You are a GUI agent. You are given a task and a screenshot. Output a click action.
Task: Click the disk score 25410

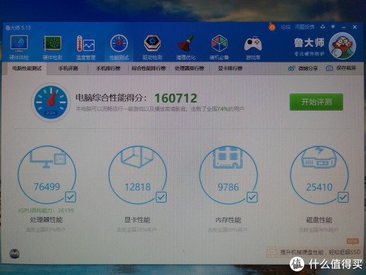[x=319, y=187]
